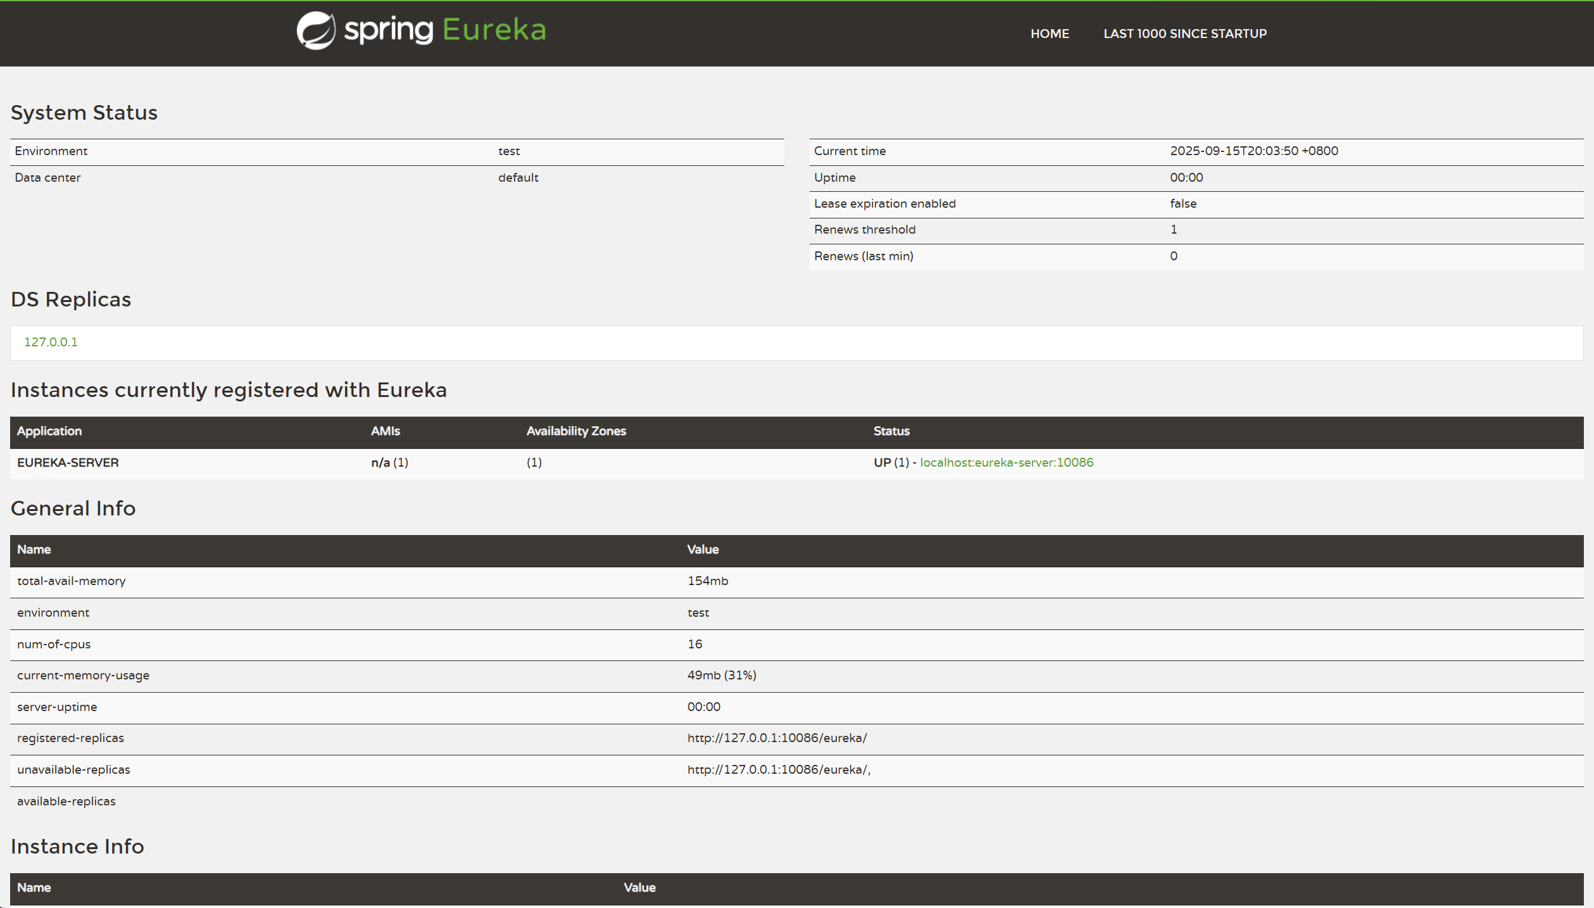Click the EUREKA-SERVER application name

coord(68,462)
